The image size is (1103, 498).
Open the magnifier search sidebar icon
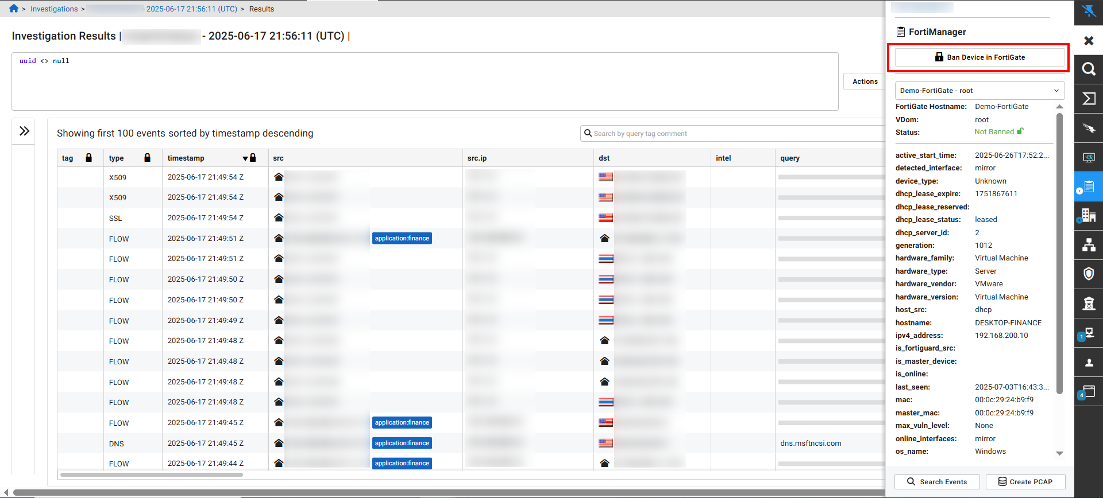[1088, 69]
